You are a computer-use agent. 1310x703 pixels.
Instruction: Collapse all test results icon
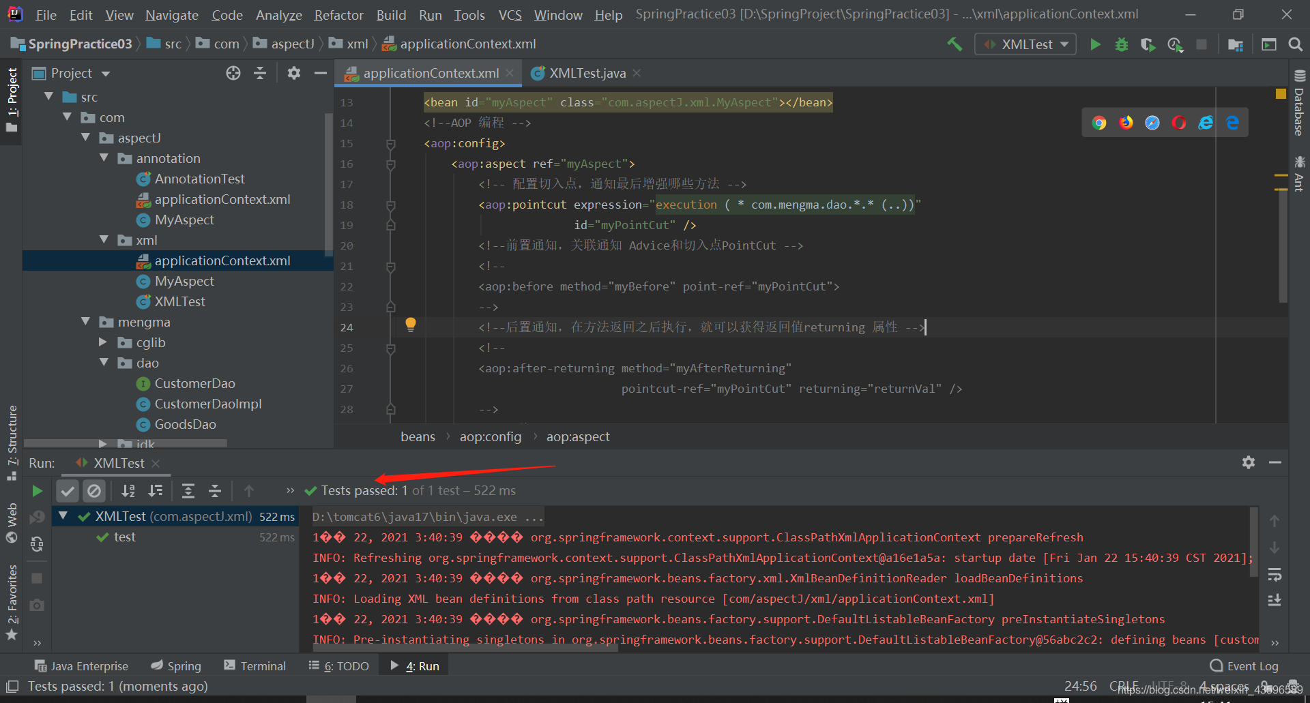215,491
